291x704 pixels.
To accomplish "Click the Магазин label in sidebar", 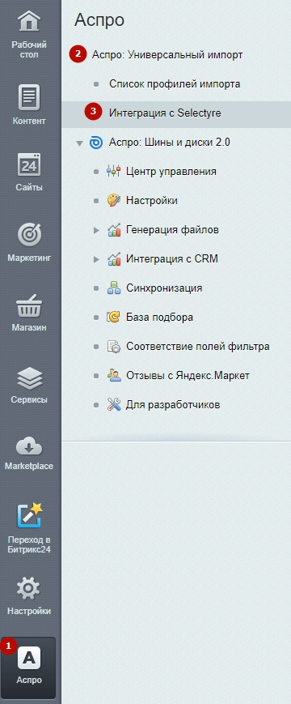I will click(x=29, y=328).
